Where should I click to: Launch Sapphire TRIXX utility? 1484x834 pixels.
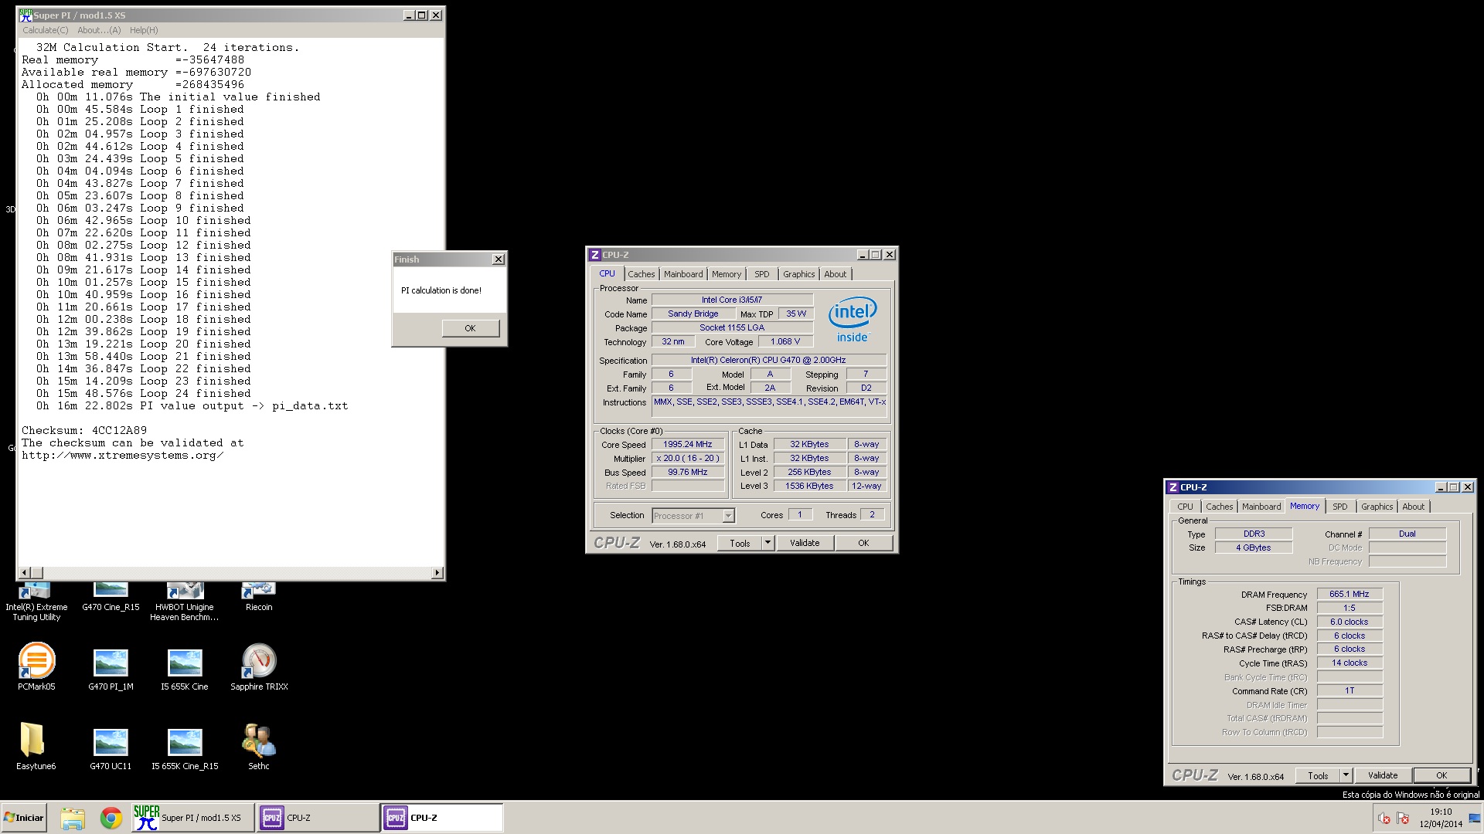tap(259, 667)
